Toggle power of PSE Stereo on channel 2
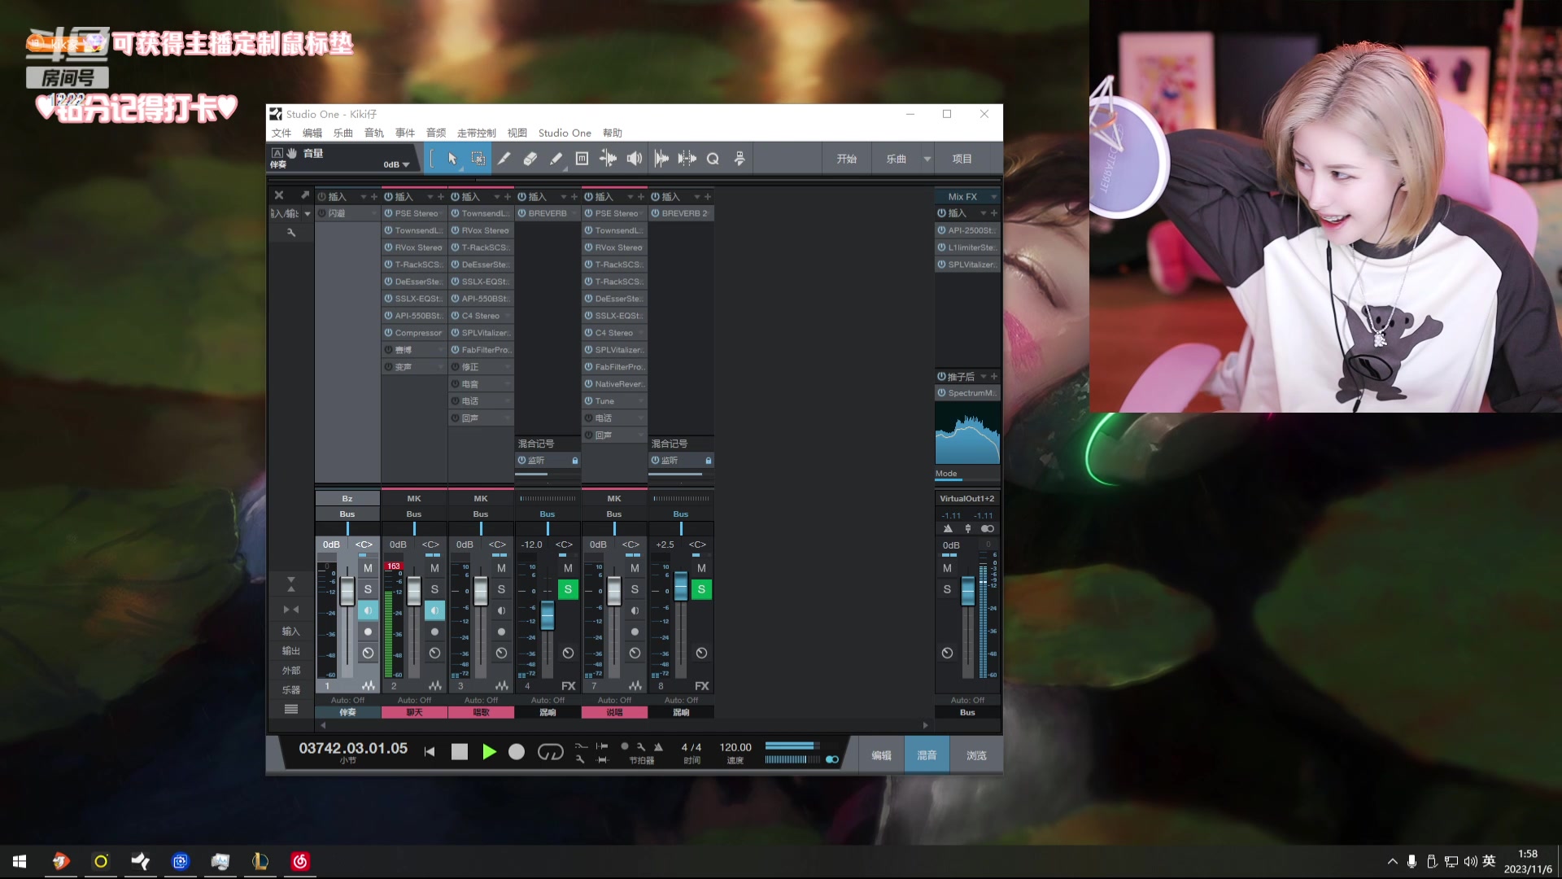 [388, 213]
